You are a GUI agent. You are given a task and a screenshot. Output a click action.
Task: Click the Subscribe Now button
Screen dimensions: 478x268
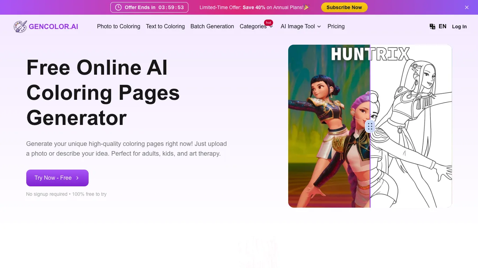(344, 7)
